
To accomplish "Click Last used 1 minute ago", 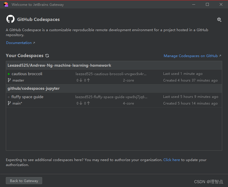I will [x=183, y=74].
